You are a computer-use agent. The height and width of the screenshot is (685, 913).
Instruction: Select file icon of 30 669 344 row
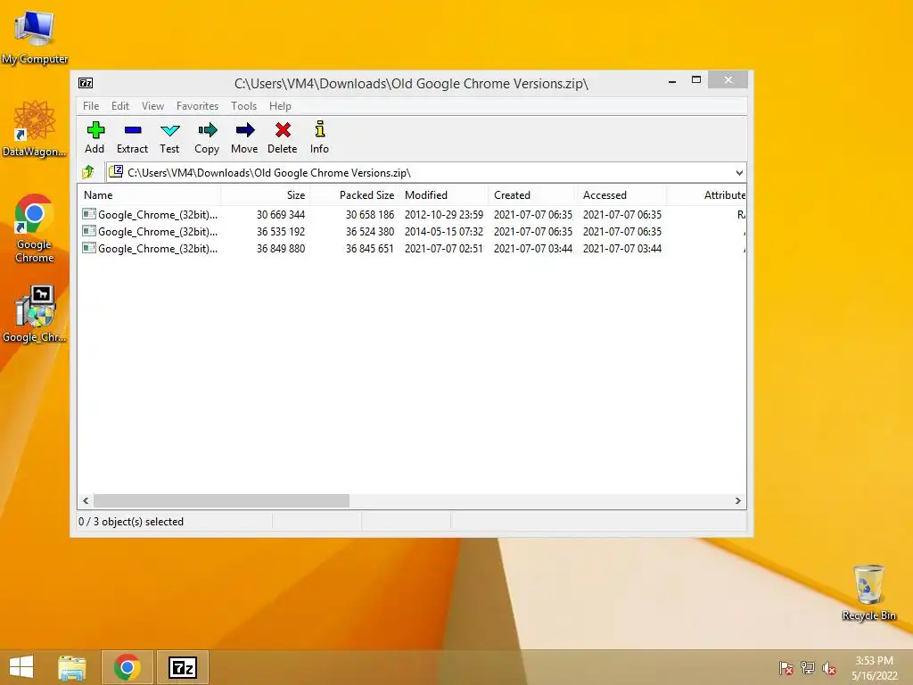tap(89, 214)
